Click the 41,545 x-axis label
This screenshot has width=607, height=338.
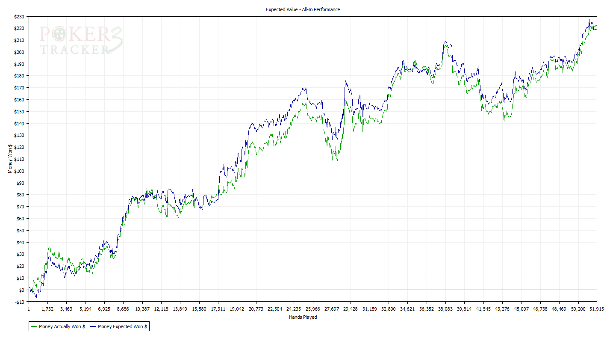point(483,308)
